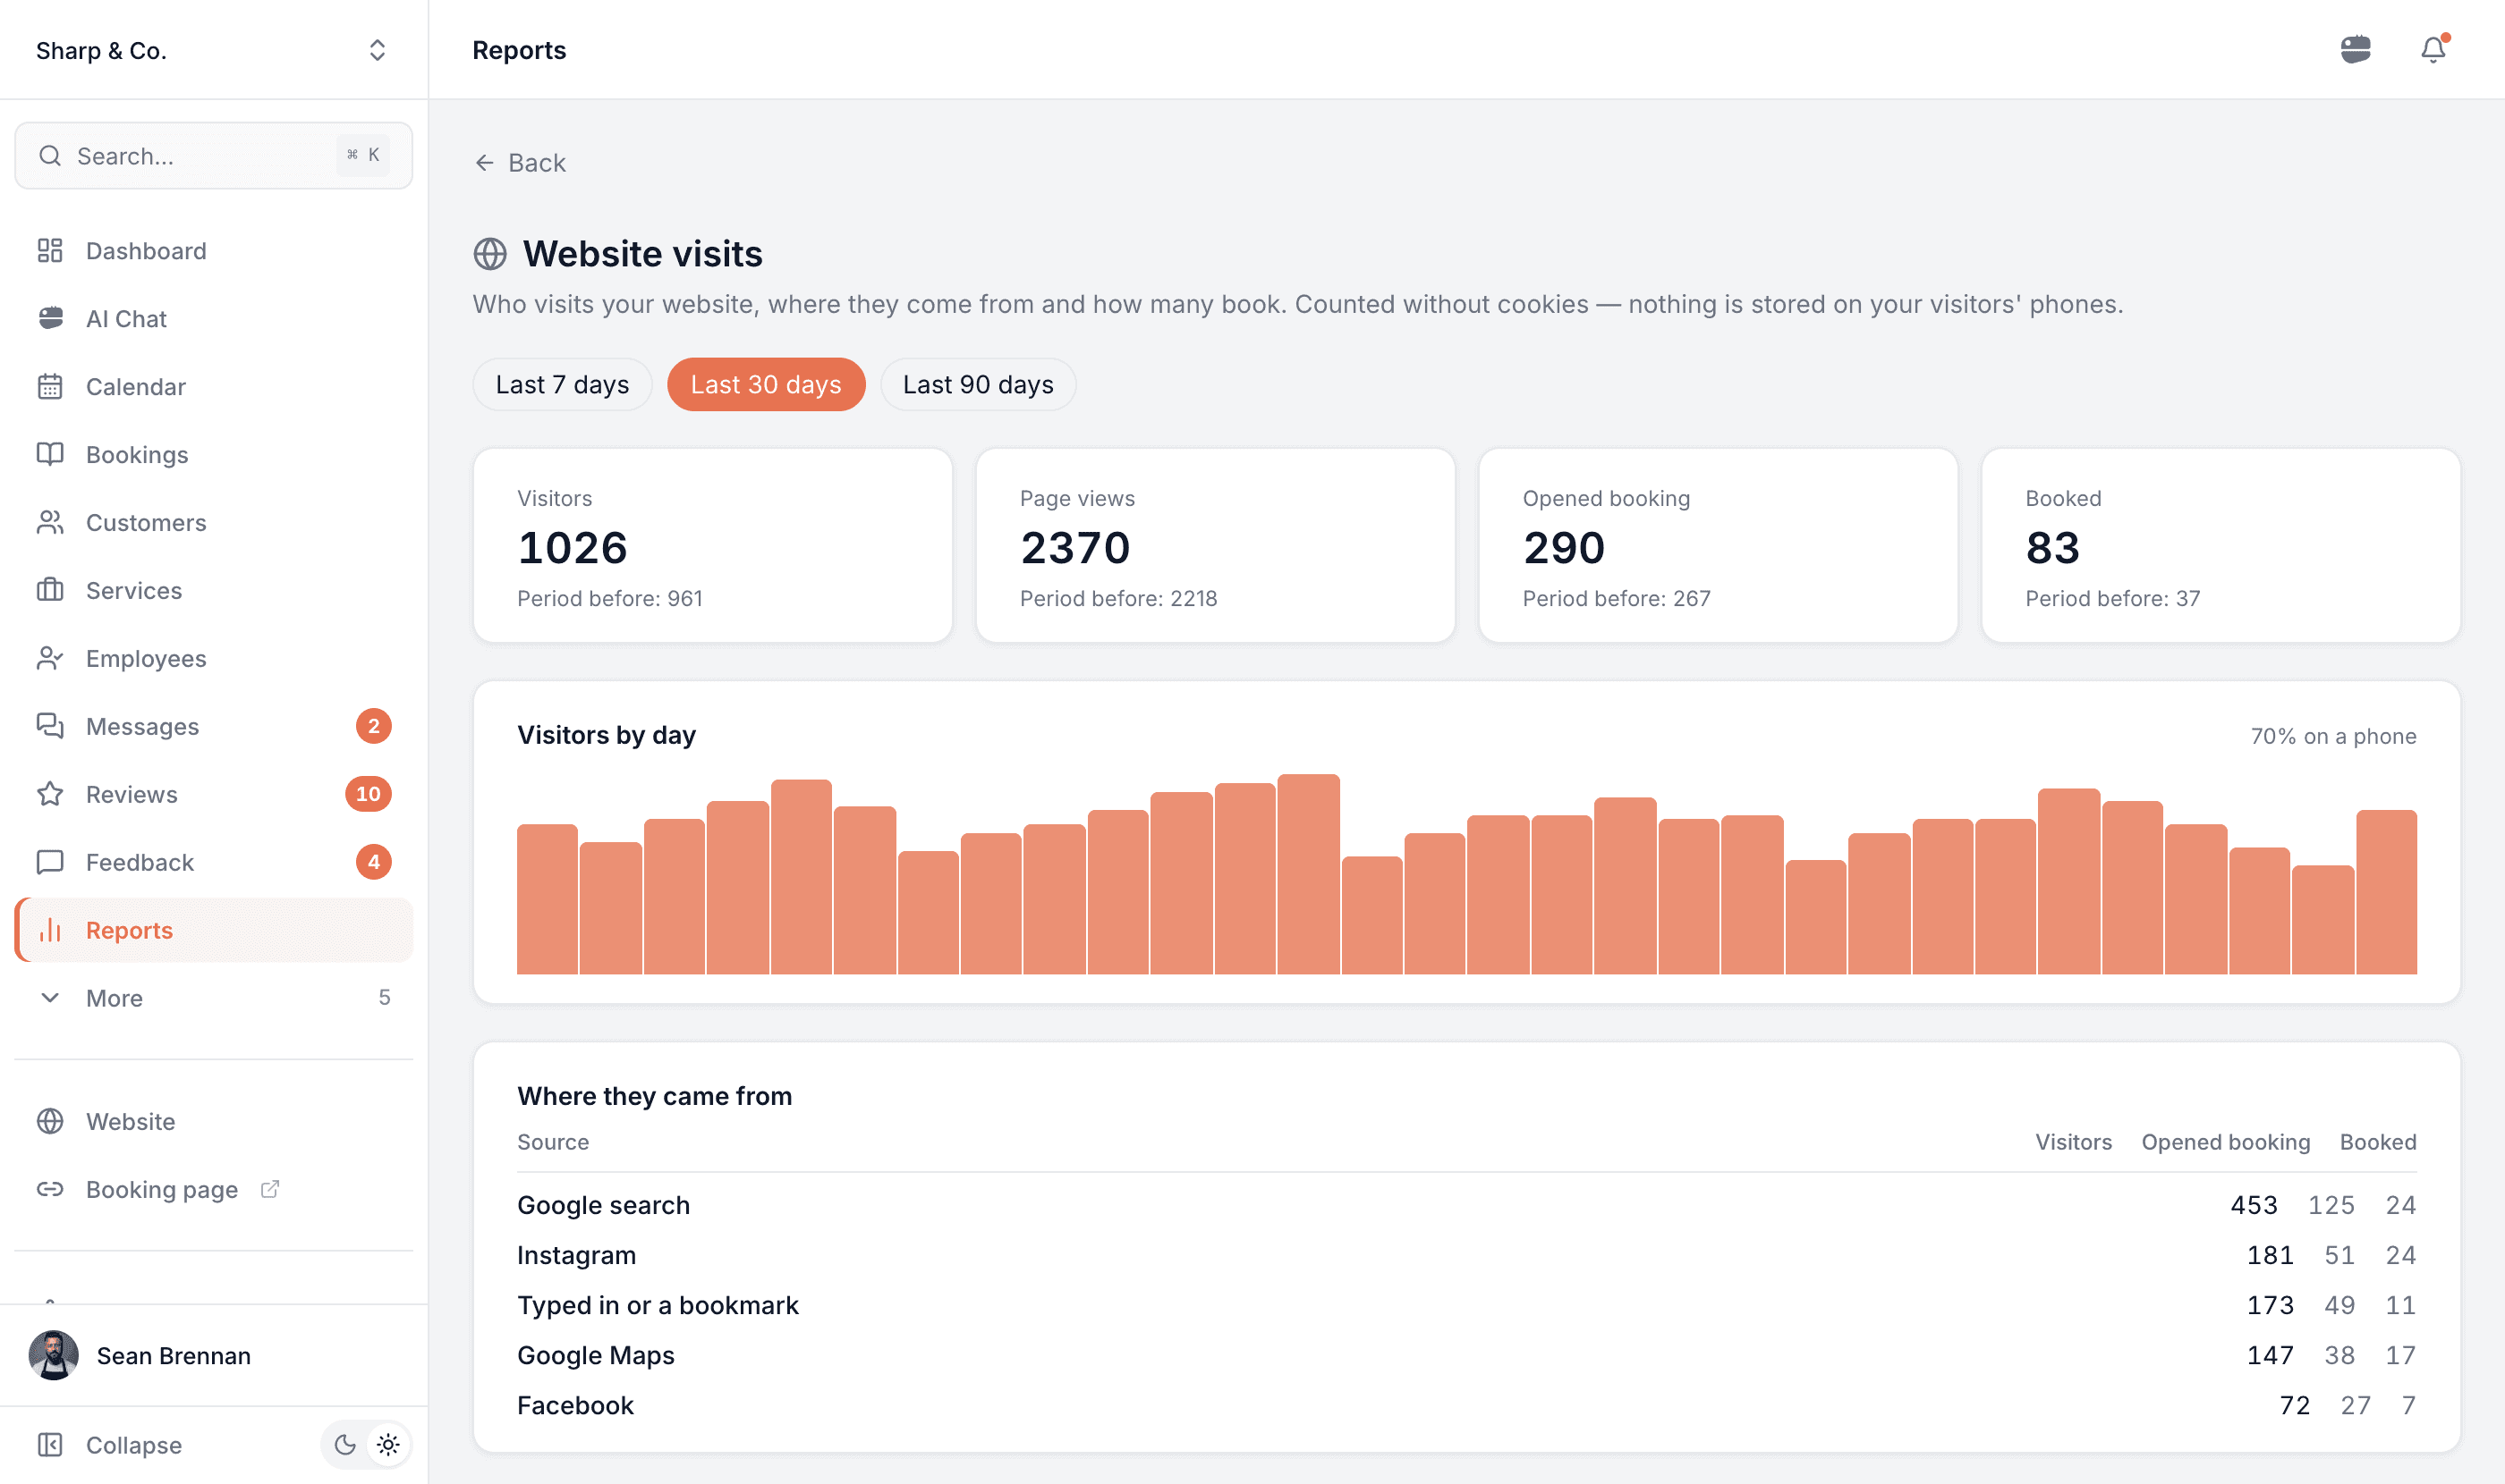Open the Feedback menu item
This screenshot has width=2505, height=1484.
[x=213, y=863]
